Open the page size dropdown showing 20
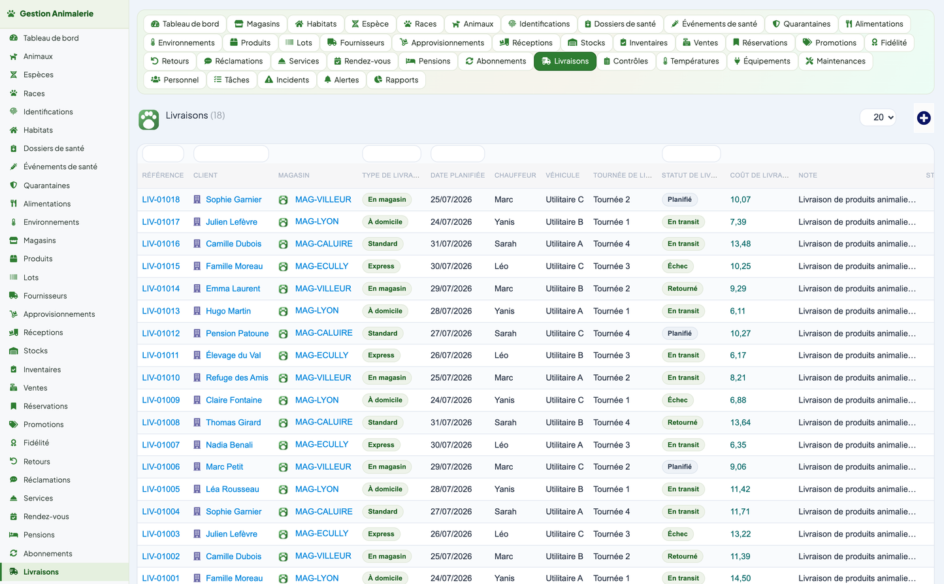The width and height of the screenshot is (944, 584). (878, 118)
